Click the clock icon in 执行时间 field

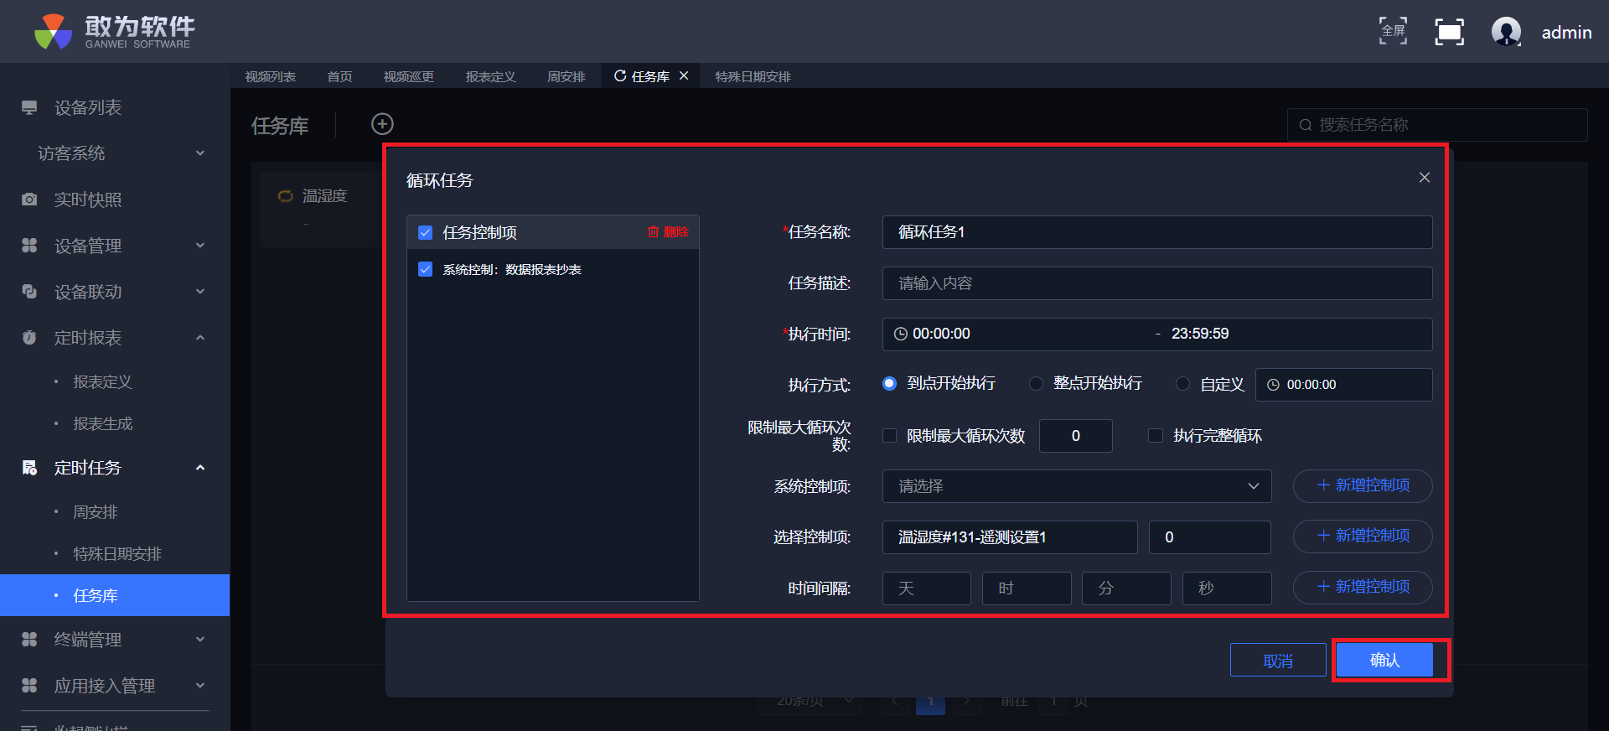[901, 334]
